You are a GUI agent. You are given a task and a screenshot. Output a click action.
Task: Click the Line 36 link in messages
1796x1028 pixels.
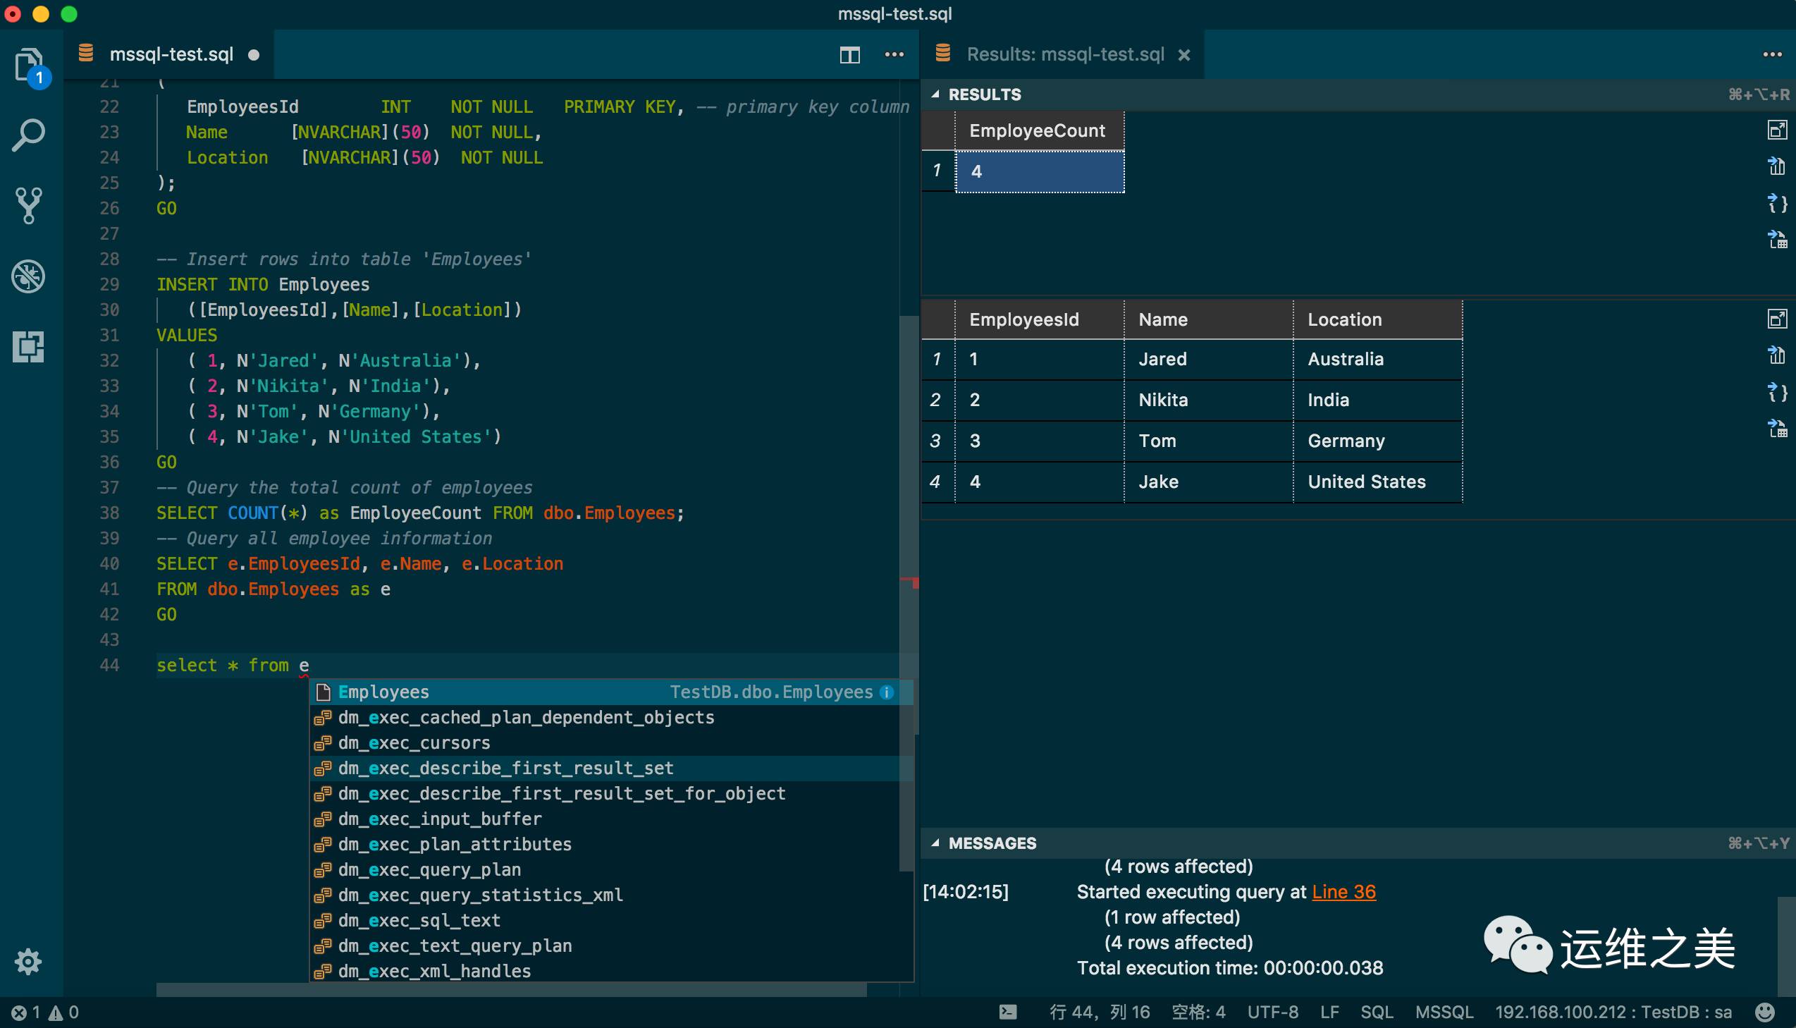click(1343, 892)
